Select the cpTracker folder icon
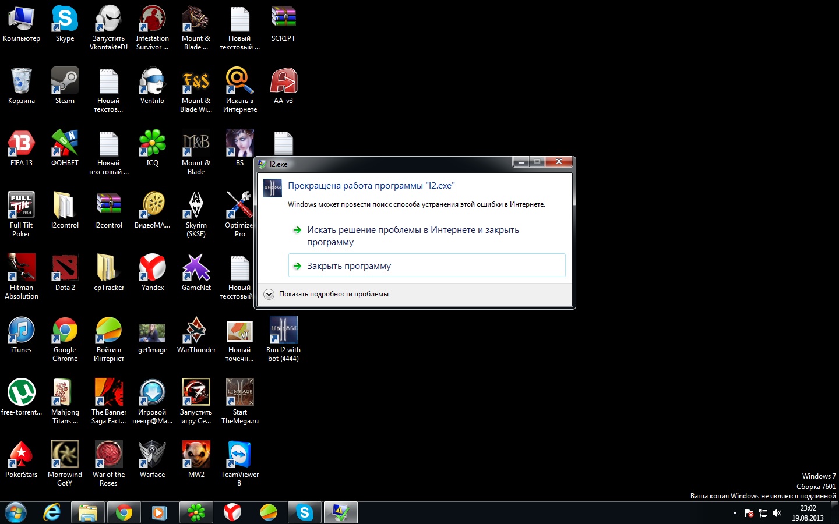839x524 pixels. point(108,274)
